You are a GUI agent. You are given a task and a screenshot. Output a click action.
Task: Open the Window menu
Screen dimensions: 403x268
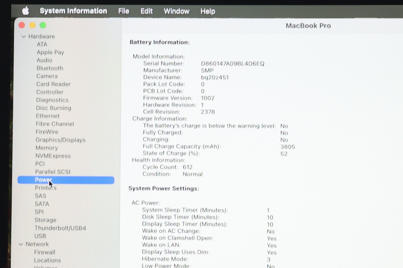click(176, 11)
